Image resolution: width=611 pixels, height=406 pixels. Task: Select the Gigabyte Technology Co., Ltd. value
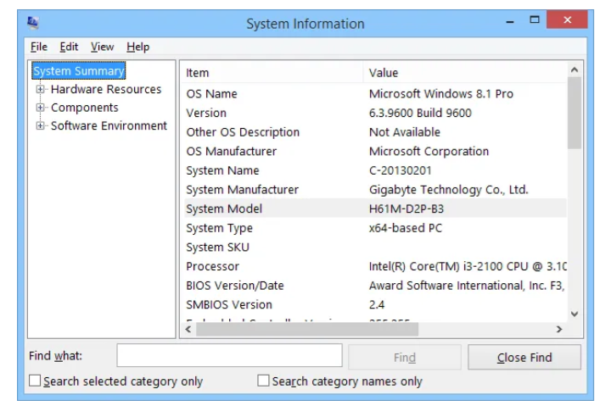(449, 190)
